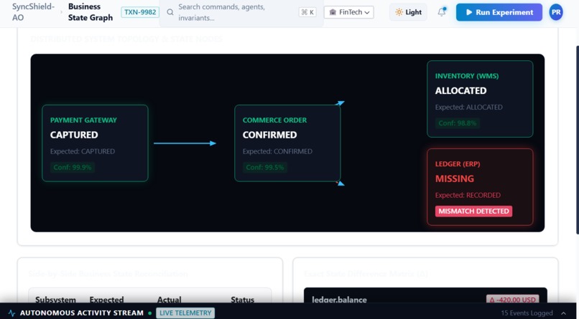This screenshot has width=579, height=319.
Task: Toggle the Light theme switch
Action: [x=409, y=12]
